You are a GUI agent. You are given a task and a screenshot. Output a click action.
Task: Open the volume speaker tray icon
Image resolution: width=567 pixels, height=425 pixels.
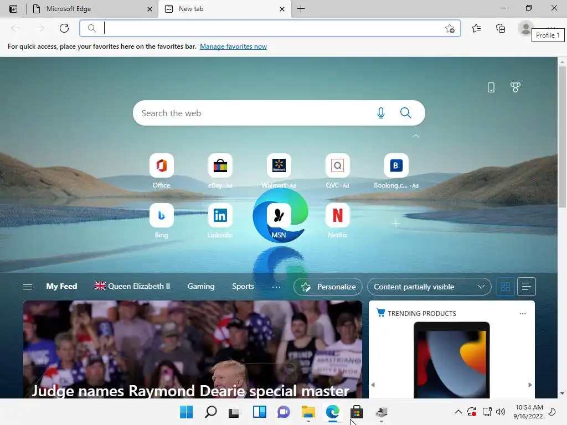[x=501, y=412]
